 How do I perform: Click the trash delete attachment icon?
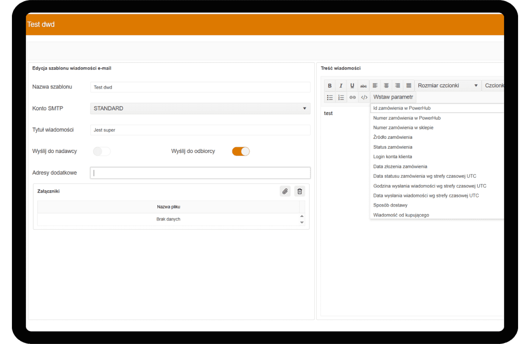coord(299,191)
